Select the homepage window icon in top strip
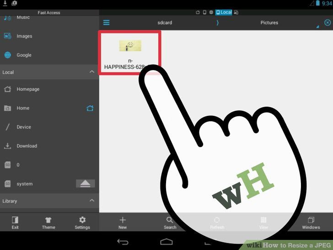The width and height of the screenshot is (333, 250). click(x=198, y=12)
